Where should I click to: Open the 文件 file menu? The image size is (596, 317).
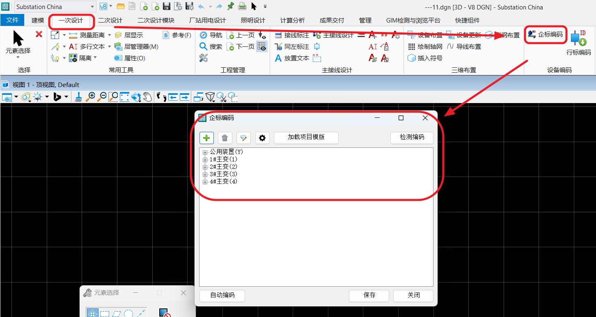click(x=13, y=20)
